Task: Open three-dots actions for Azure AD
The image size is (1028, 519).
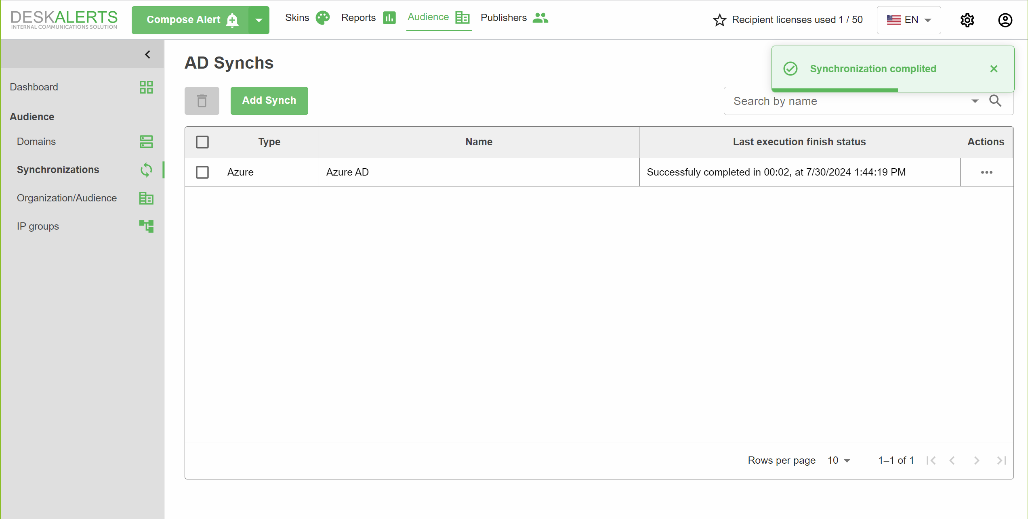Action: pyautogui.click(x=986, y=172)
